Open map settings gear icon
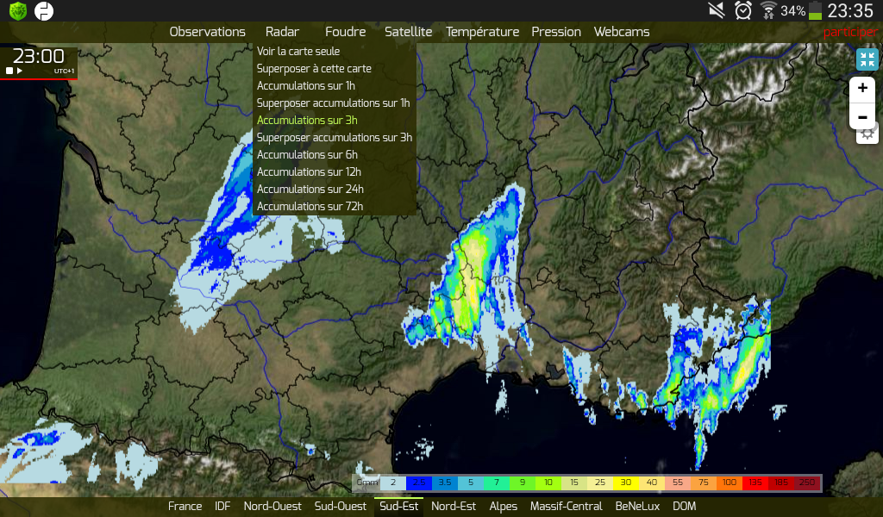 (x=867, y=134)
